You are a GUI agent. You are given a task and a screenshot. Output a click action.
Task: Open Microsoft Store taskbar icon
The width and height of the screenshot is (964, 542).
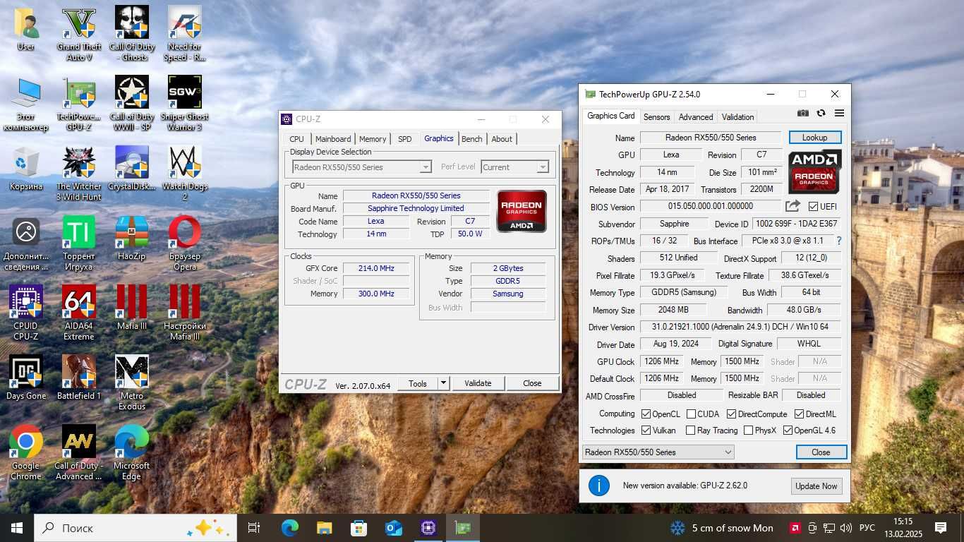tap(359, 528)
